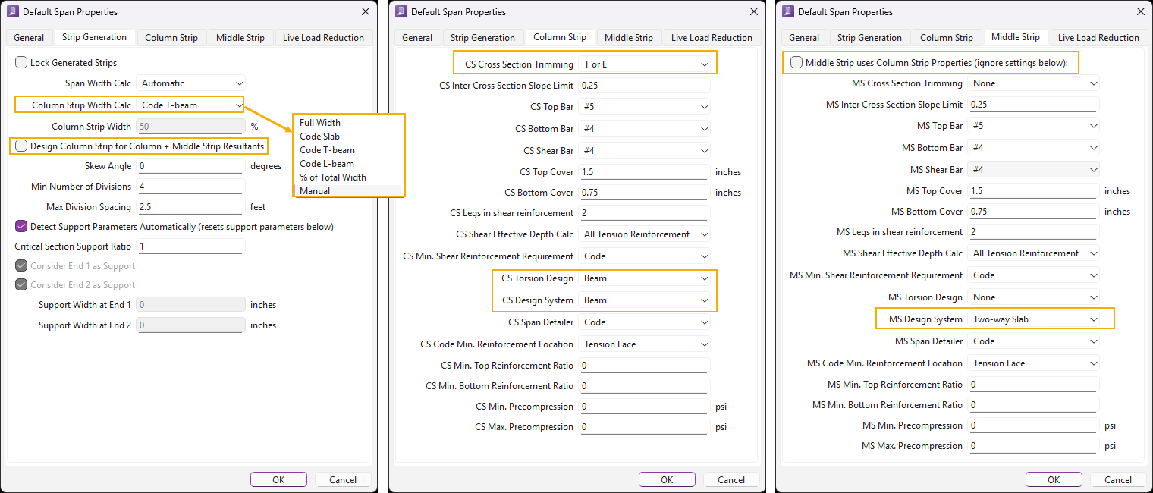1153x493 pixels.
Task: Open Live Load Reduction tab in left dialog
Action: [x=324, y=38]
